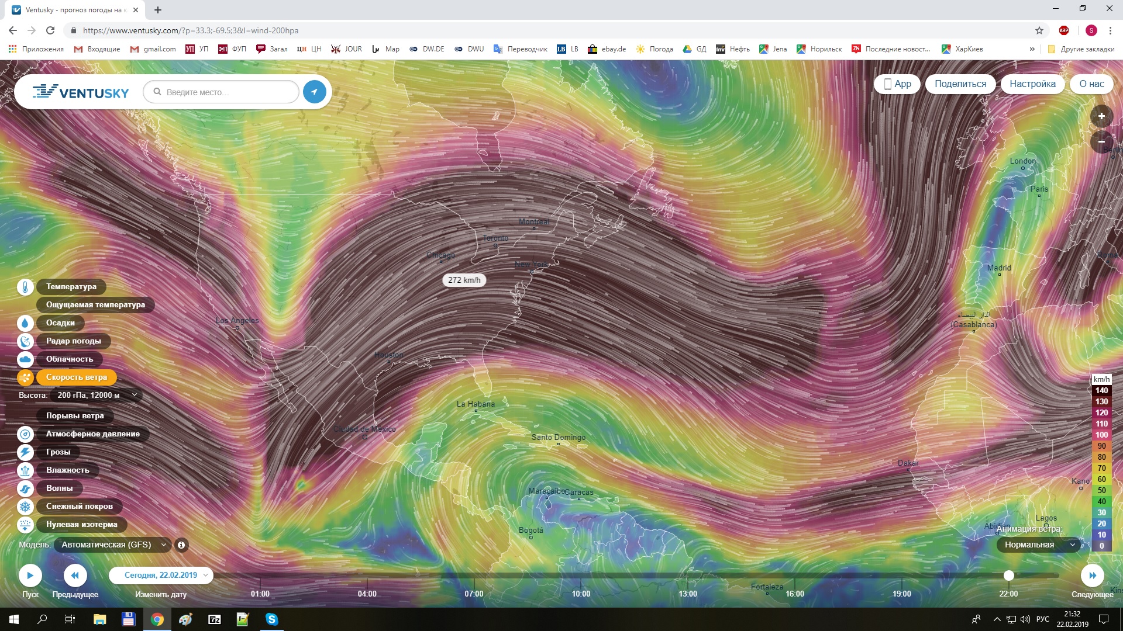
Task: Open the date selector dropdown
Action: click(161, 575)
